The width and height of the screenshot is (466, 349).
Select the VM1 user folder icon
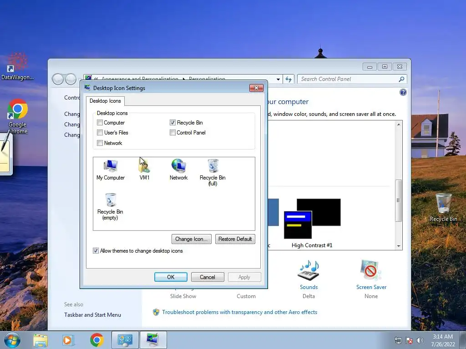point(144,170)
